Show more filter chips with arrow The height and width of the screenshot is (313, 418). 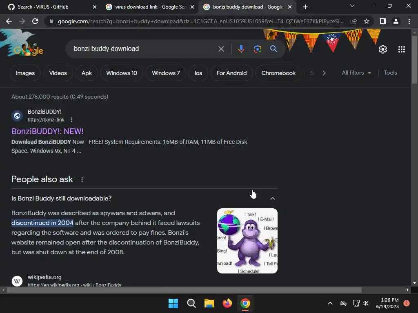[324, 73]
